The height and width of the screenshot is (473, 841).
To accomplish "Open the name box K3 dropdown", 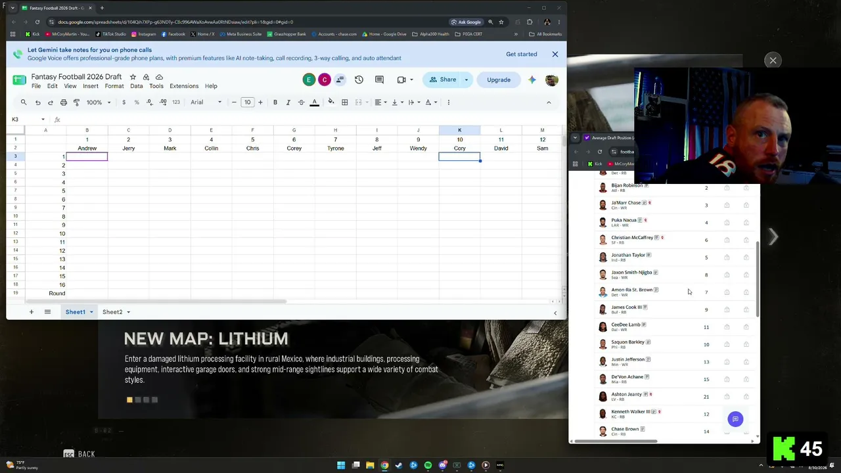I will [43, 120].
